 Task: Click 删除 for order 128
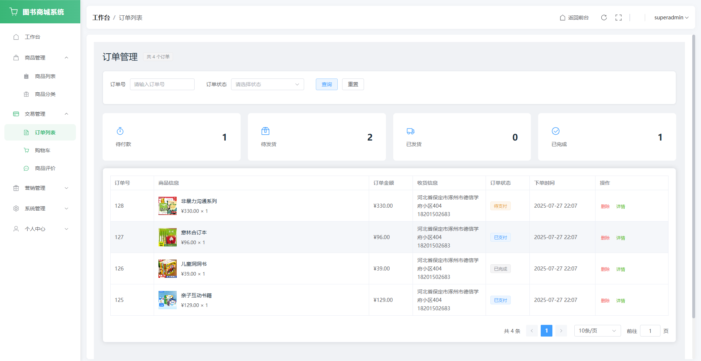(x=605, y=206)
